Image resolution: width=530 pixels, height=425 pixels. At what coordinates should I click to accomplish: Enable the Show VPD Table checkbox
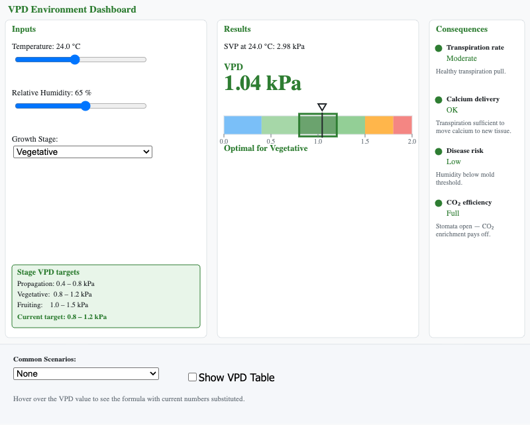(192, 377)
